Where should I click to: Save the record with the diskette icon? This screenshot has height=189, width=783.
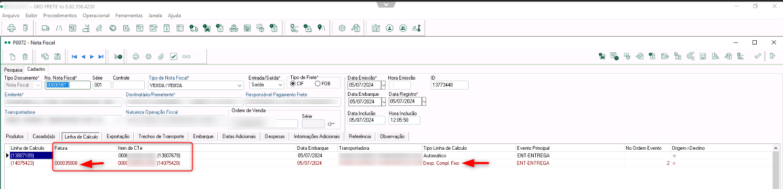[x=58, y=56]
